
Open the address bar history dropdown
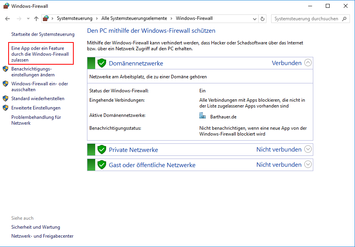click(x=254, y=19)
